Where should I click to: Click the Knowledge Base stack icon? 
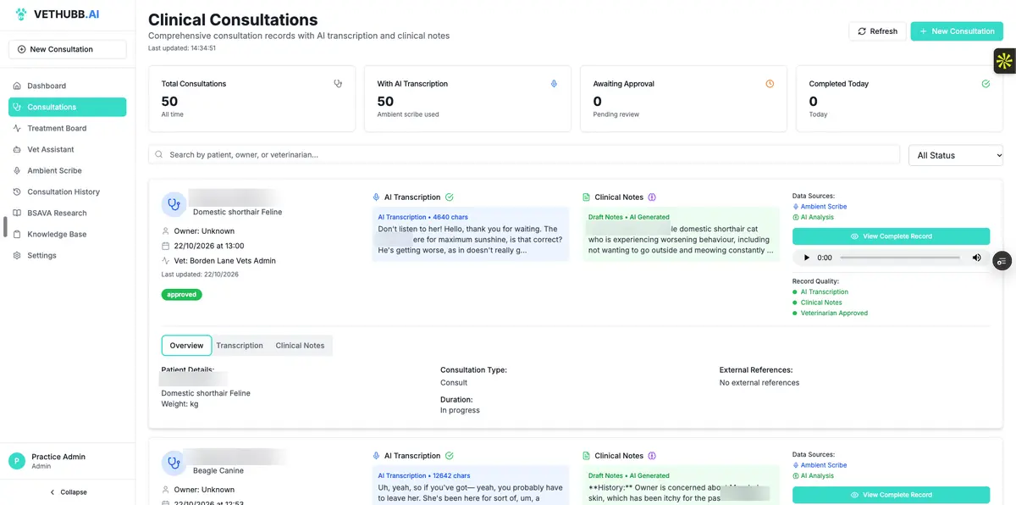(x=18, y=234)
